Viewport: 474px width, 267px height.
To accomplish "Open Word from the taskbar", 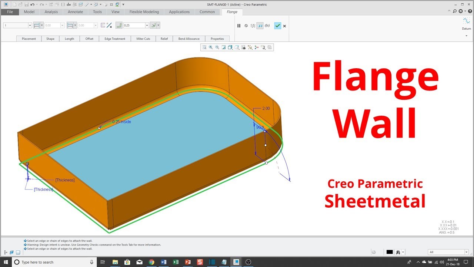I will click(164, 262).
